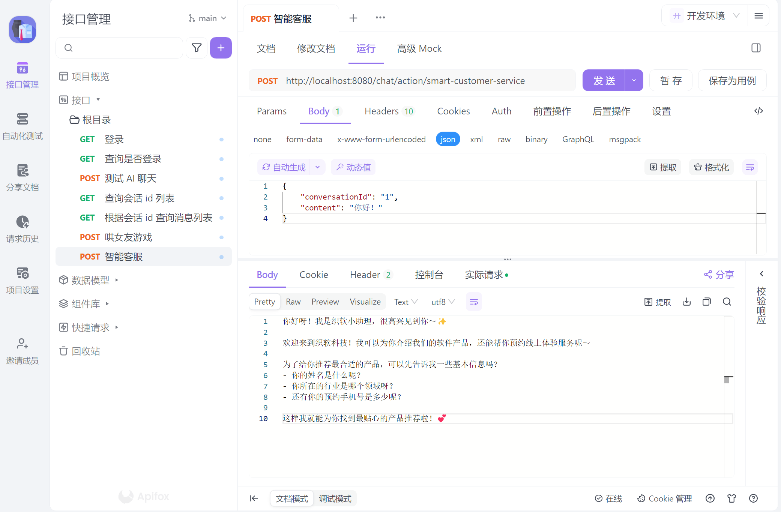Viewport: 781px width, 512px height.
Task: Select the form-data body type
Action: pos(304,140)
